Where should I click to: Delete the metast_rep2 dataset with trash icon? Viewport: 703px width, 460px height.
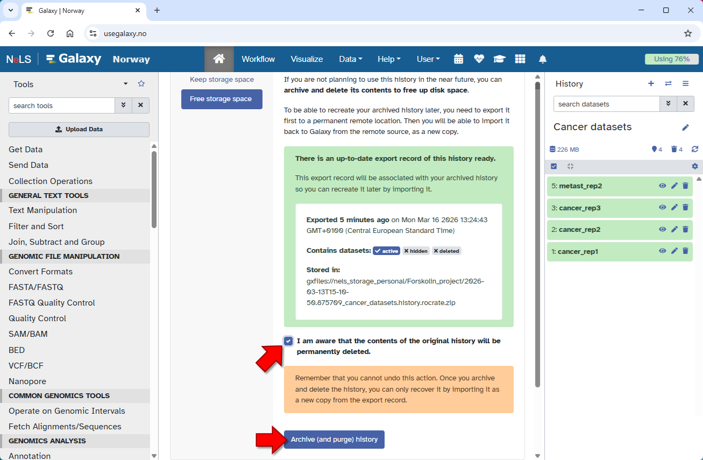click(685, 186)
